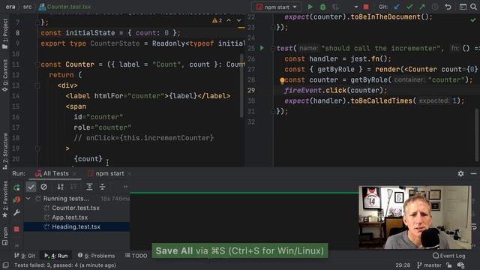Collapse all test results
The height and width of the screenshot is (270, 480).
pyautogui.click(x=102, y=187)
